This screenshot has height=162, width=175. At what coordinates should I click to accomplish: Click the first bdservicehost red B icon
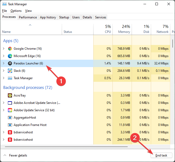(x=10, y=132)
